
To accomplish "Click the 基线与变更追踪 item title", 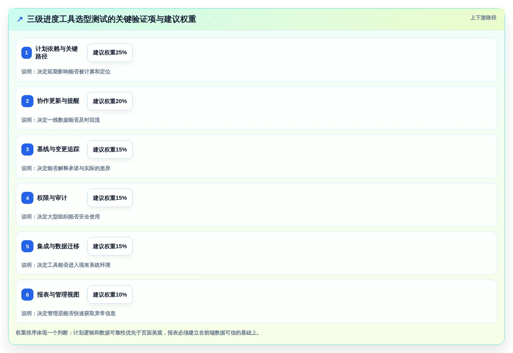I will tap(58, 150).
